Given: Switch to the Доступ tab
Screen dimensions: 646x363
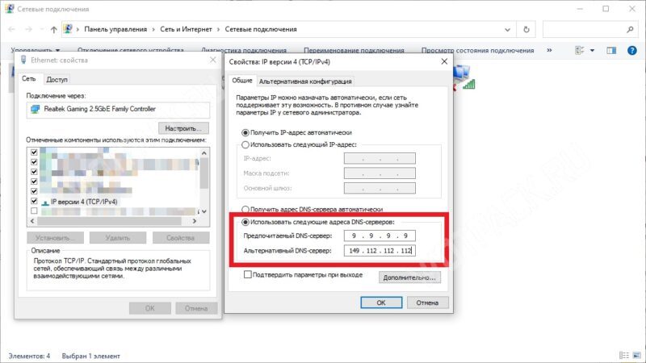Looking at the screenshot, I should (x=57, y=79).
